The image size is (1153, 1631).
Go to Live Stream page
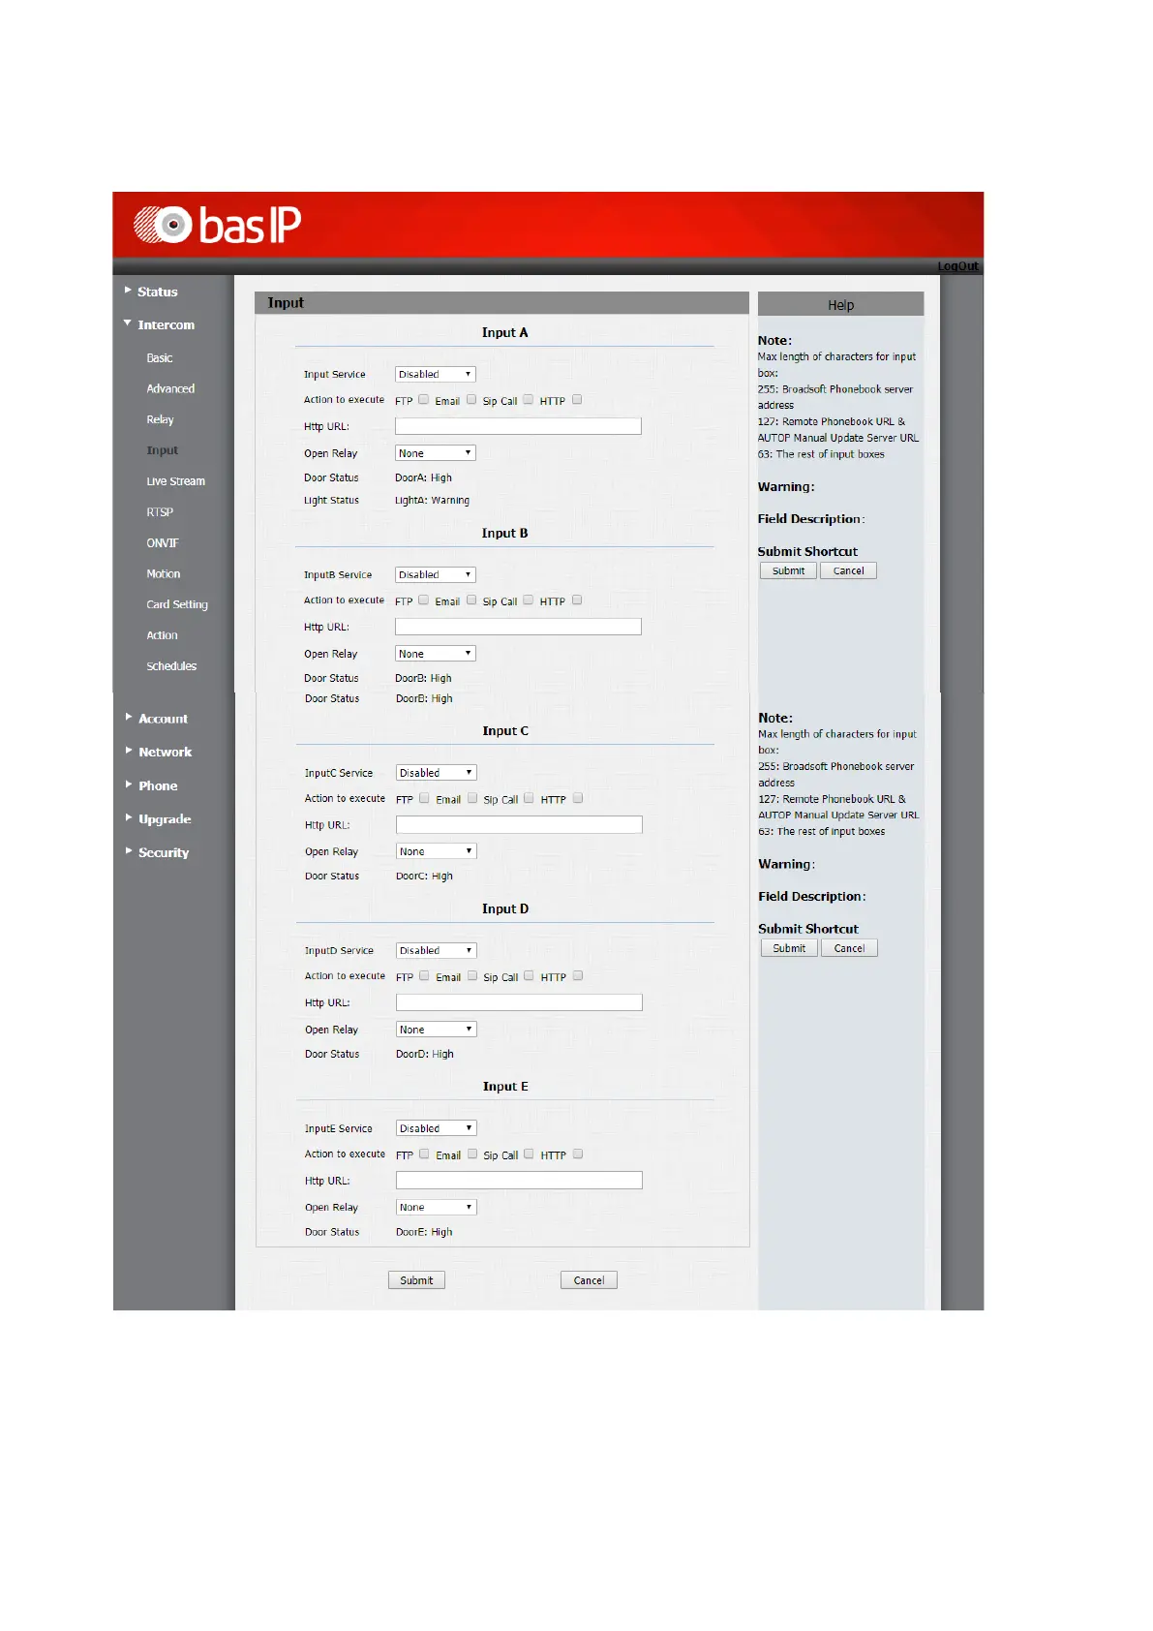pyautogui.click(x=175, y=481)
